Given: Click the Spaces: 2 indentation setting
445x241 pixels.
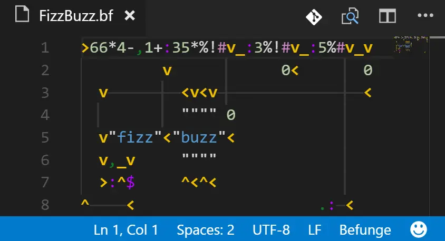Looking at the screenshot, I should 206,230.
